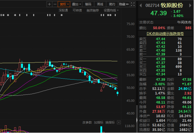The height and width of the screenshot is (133, 194).
Task: Zoom in chart with plus icon
Action: click(49, 4)
